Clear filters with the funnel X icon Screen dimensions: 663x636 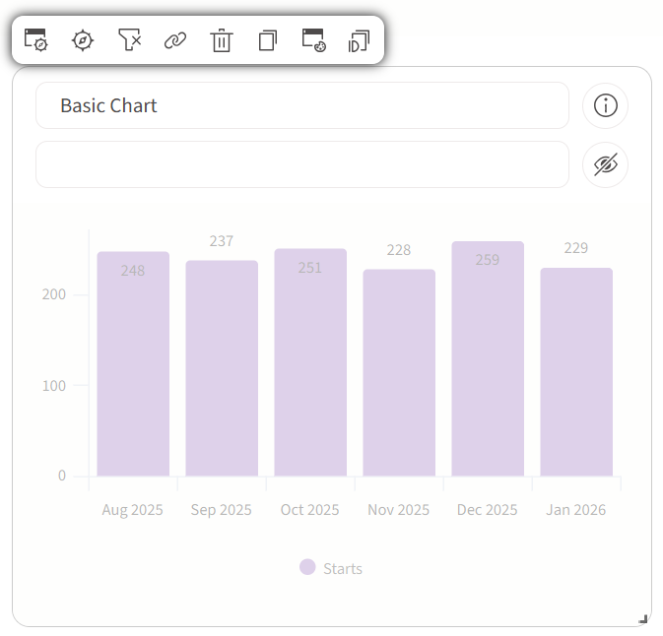coord(129,39)
